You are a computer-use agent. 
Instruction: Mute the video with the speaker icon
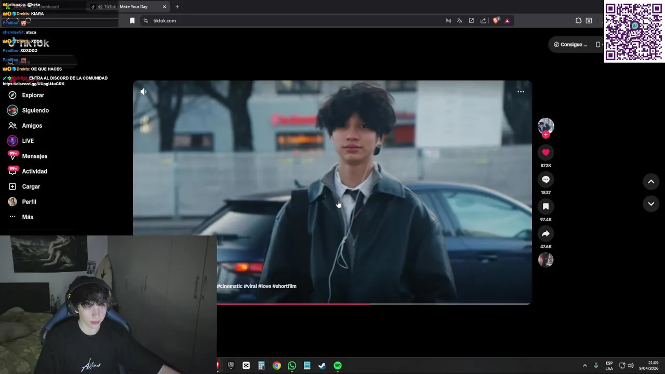click(x=143, y=91)
